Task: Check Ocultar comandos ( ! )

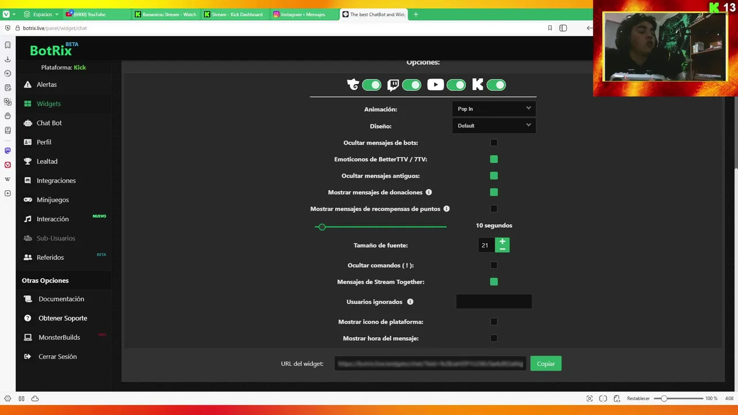Action: pos(494,265)
